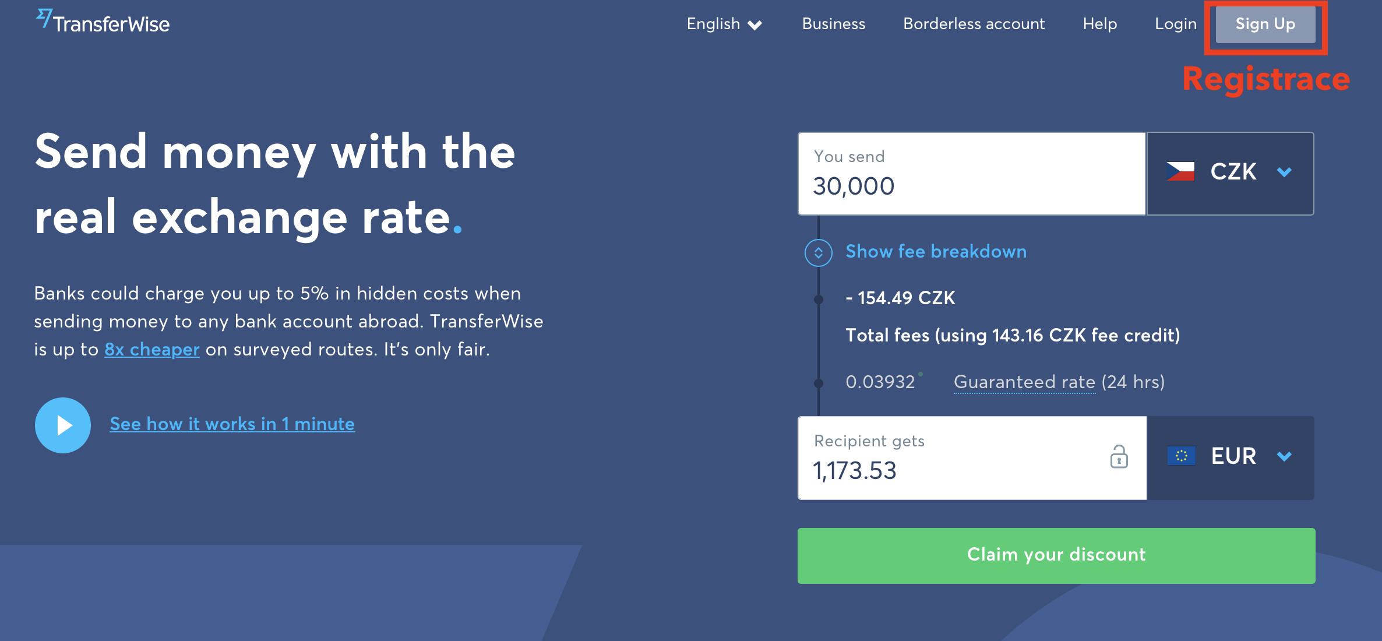
Task: Play the how-it-works video button
Action: pyautogui.click(x=63, y=425)
